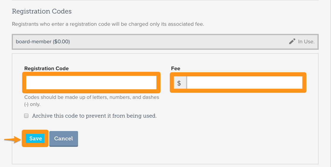Click the 'Registrants who enter a registration code' description

[108, 24]
